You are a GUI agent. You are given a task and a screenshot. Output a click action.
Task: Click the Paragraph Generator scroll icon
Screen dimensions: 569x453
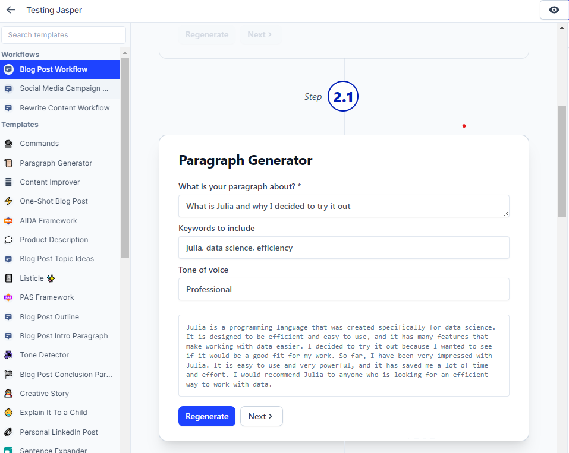pyautogui.click(x=8, y=163)
